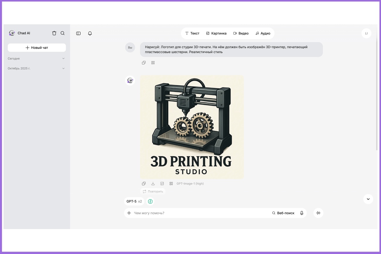Switch to the Картинка tab
Screen dimensions: 381x254
[x=216, y=33]
